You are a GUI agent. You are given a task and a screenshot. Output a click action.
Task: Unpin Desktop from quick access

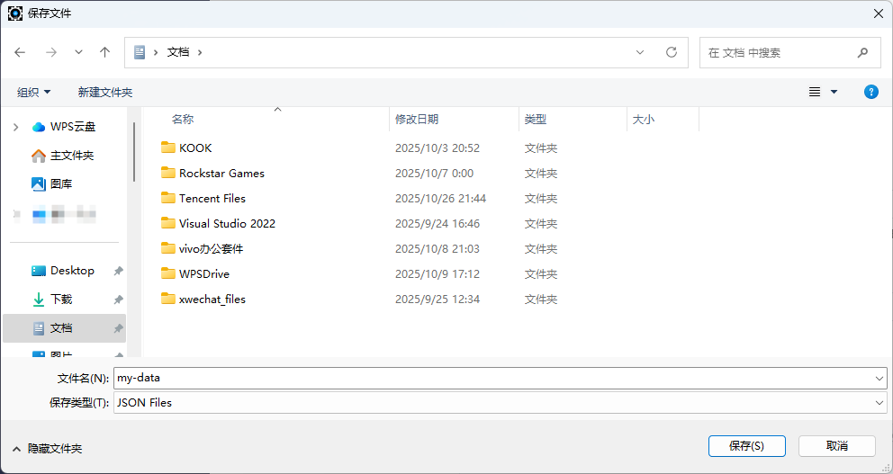click(x=118, y=271)
